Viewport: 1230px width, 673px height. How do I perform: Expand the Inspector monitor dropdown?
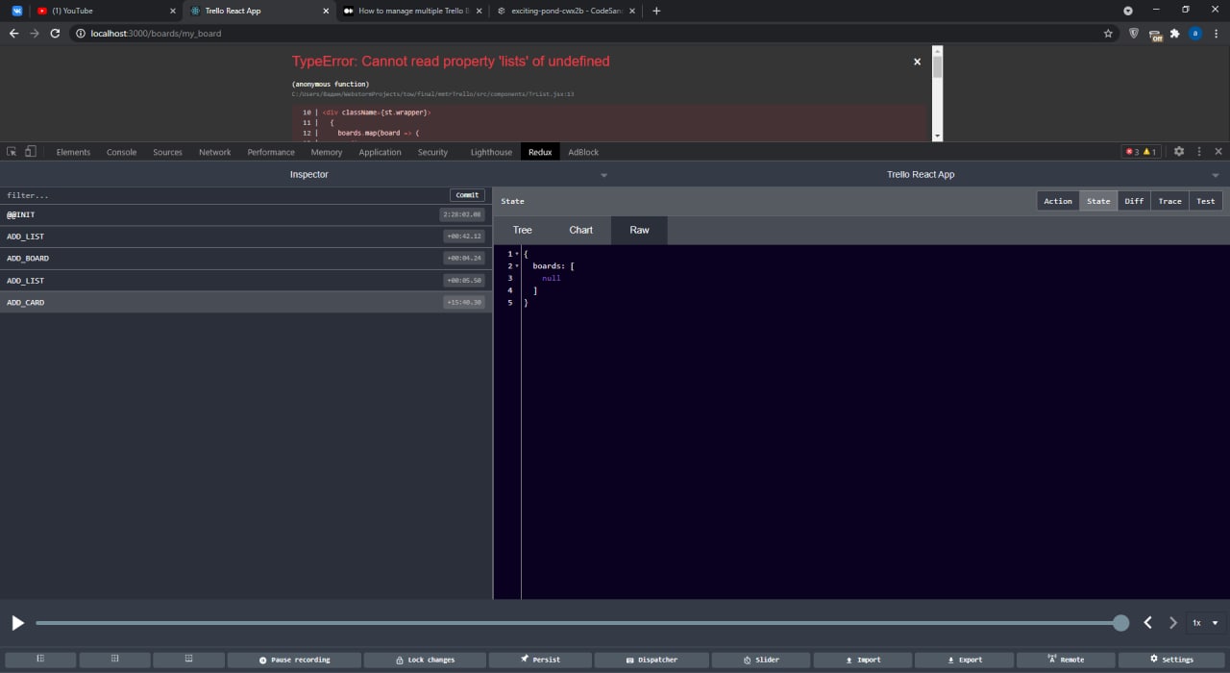[603, 175]
